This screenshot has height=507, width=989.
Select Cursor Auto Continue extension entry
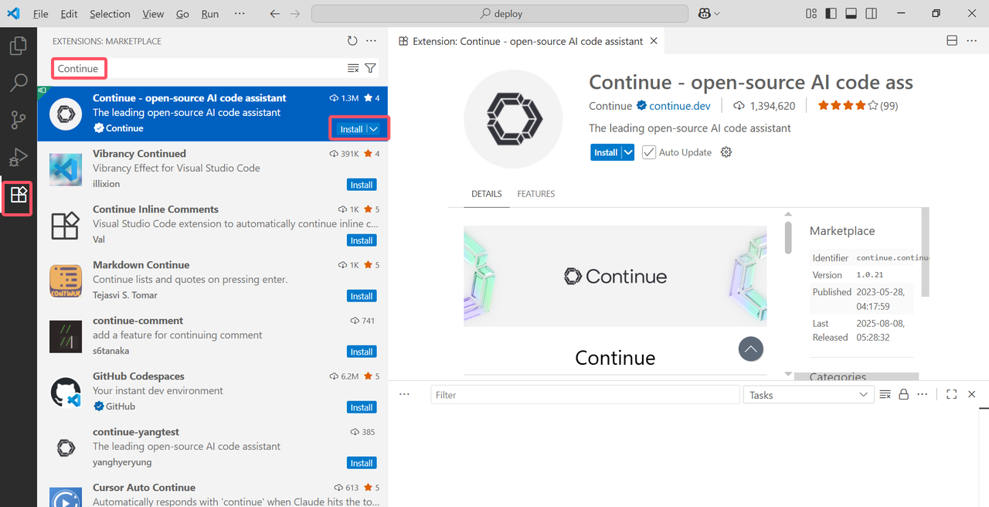coord(212,494)
